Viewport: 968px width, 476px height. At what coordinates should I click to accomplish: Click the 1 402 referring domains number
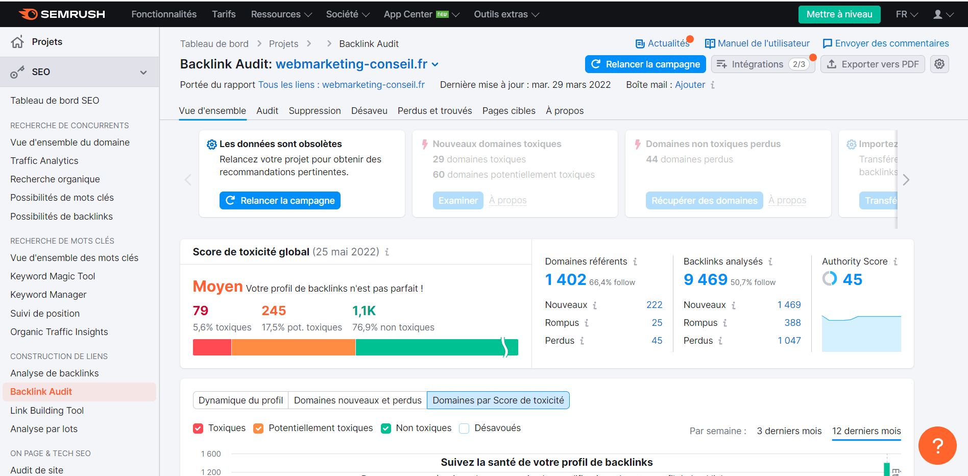coord(565,279)
